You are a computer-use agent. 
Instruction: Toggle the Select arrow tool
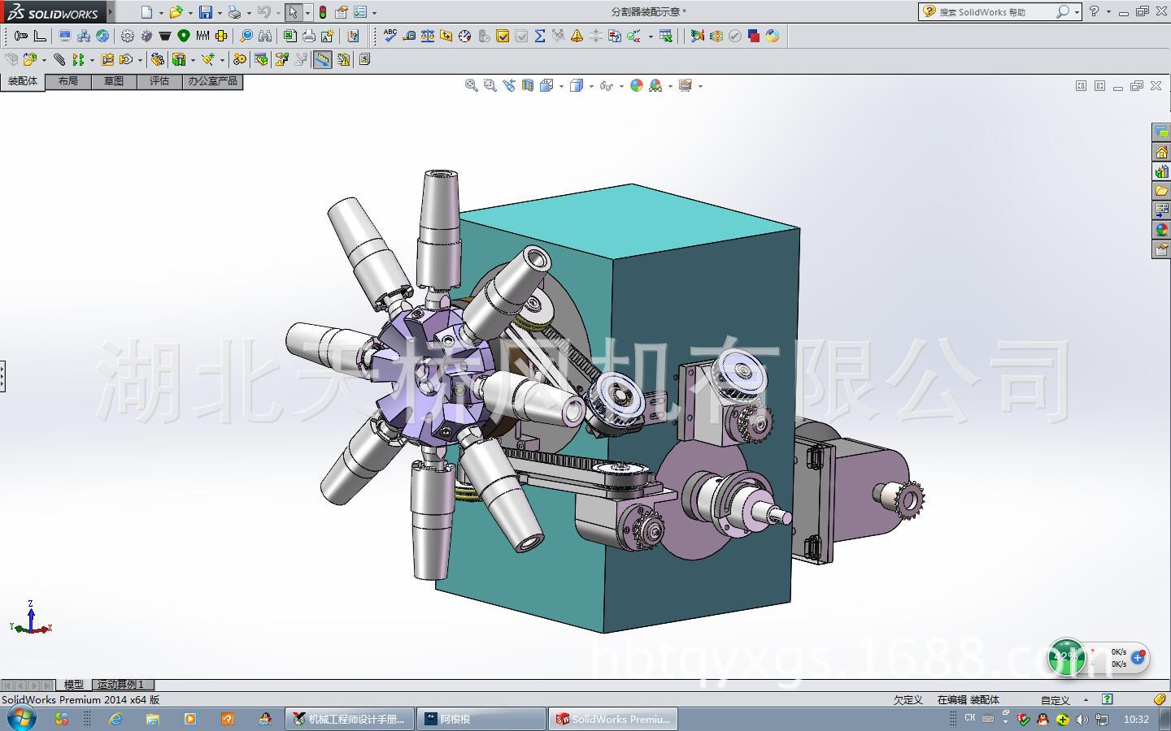click(x=293, y=12)
